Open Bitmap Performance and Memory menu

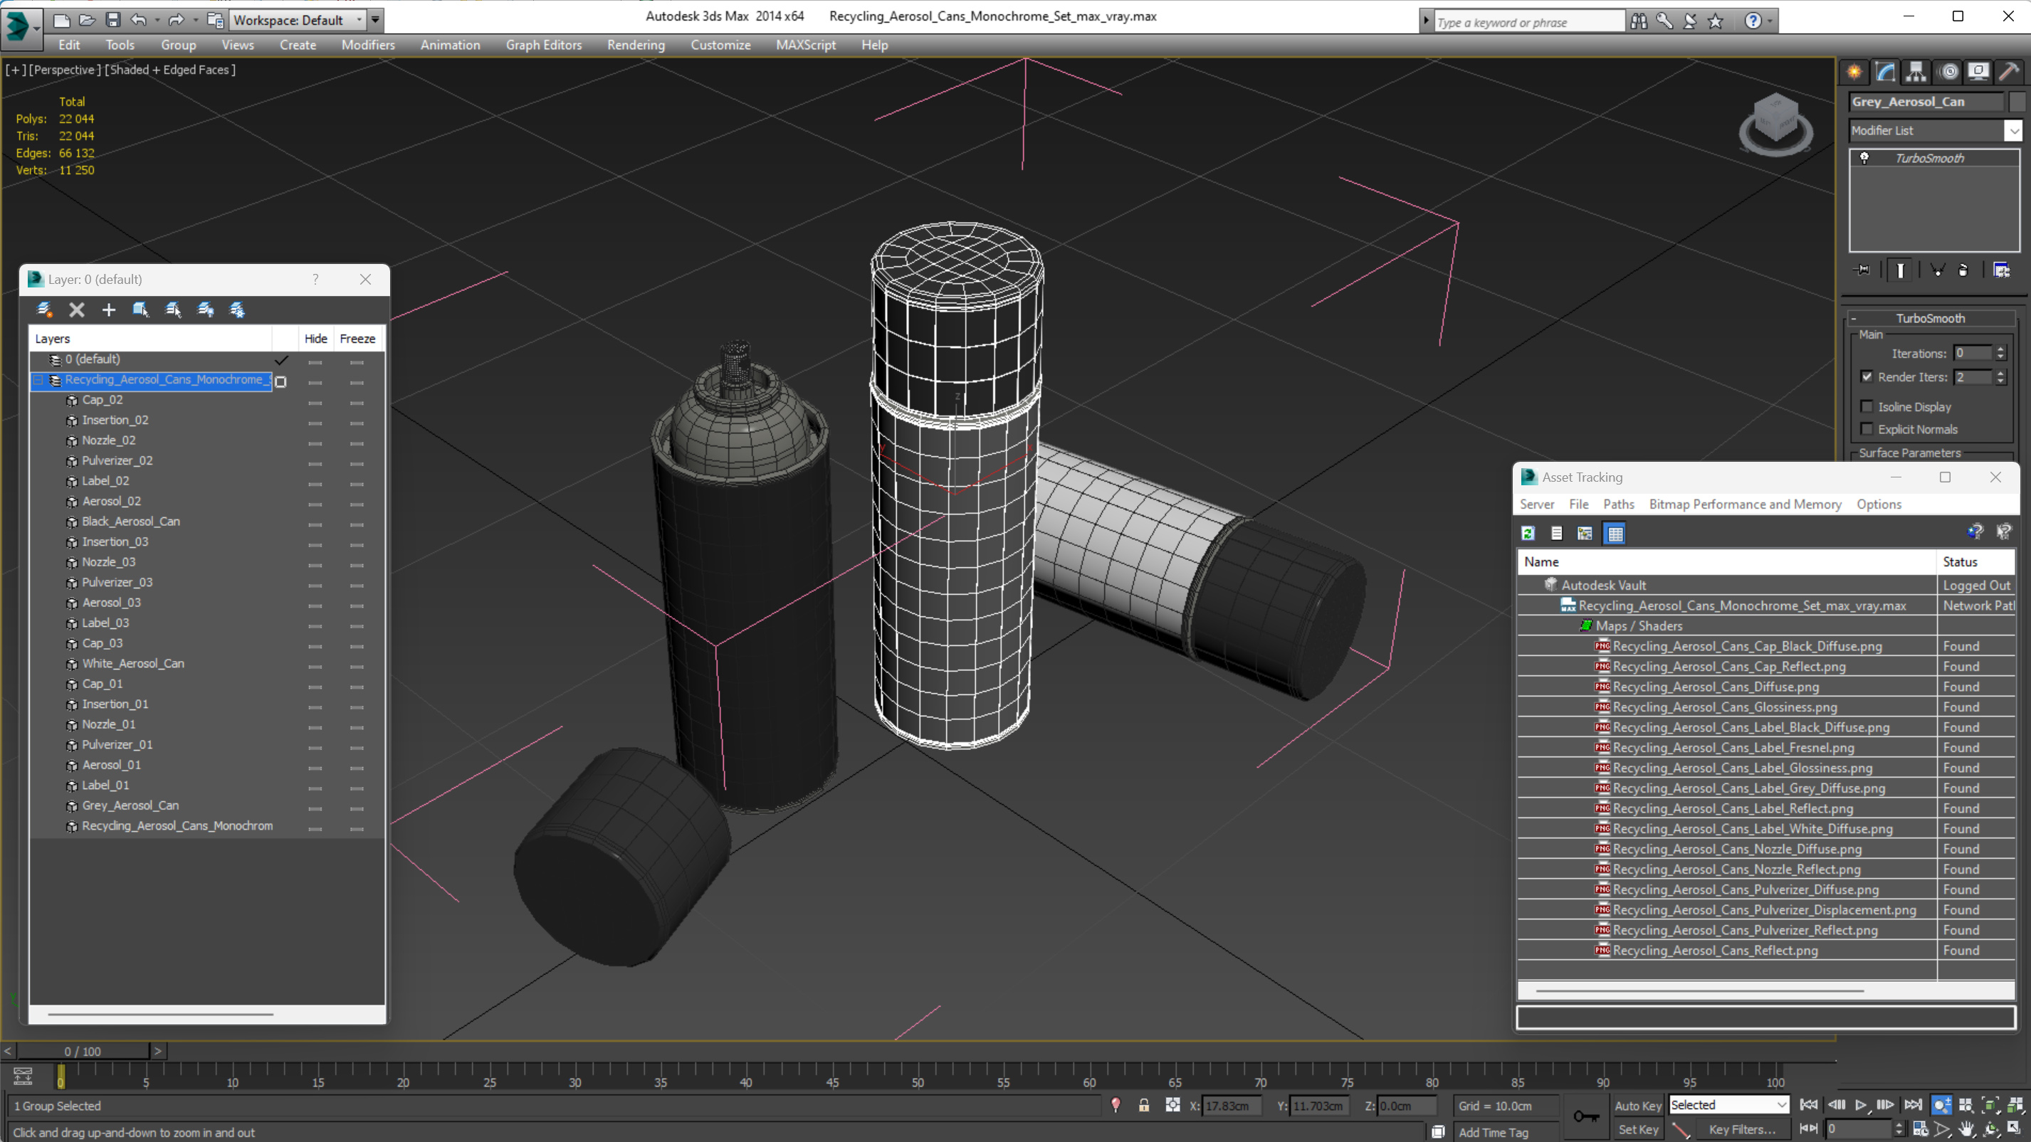1745,504
